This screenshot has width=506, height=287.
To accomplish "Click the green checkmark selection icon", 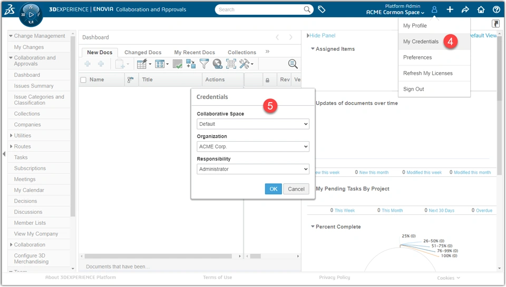I will coord(178,64).
